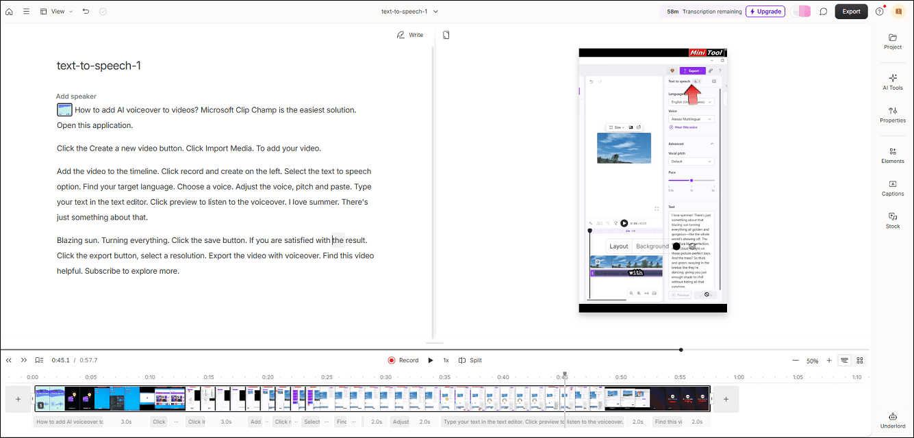Click the Split clip tool

click(470, 360)
